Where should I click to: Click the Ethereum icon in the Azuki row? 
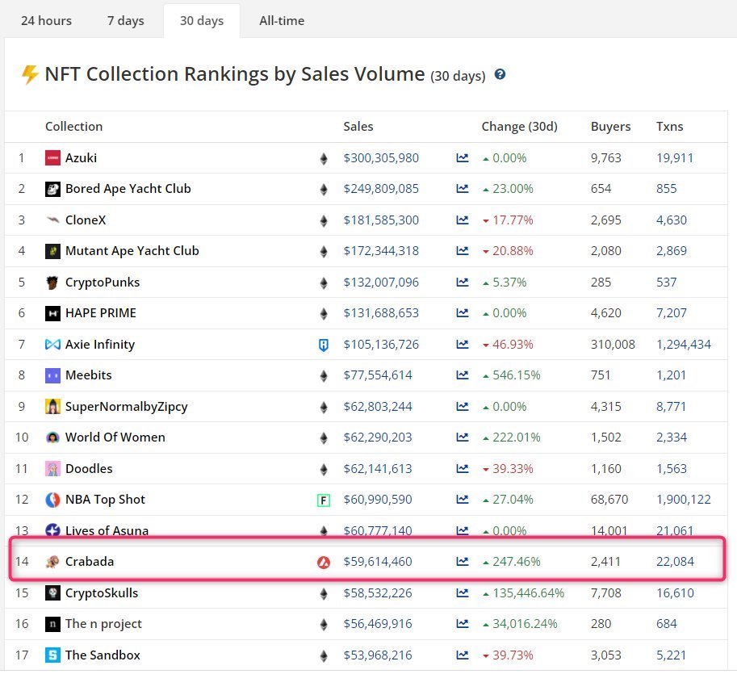point(324,158)
